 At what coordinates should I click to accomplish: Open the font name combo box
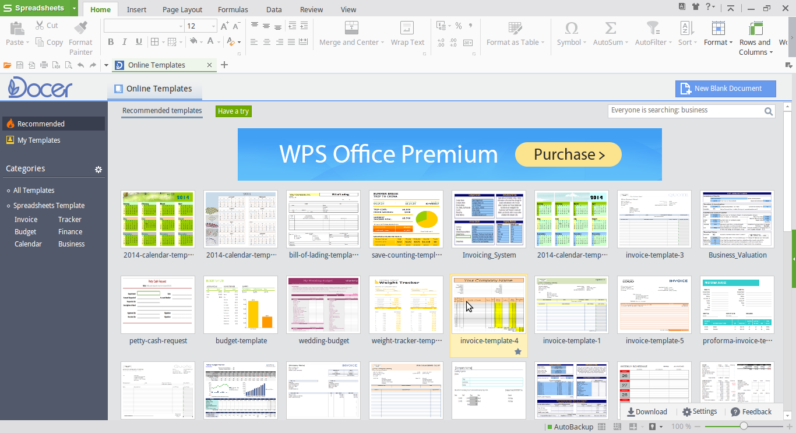pos(144,26)
